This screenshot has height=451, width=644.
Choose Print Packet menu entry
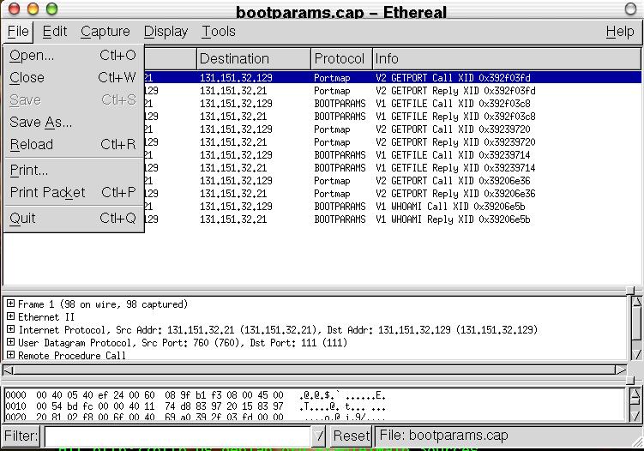click(73, 192)
